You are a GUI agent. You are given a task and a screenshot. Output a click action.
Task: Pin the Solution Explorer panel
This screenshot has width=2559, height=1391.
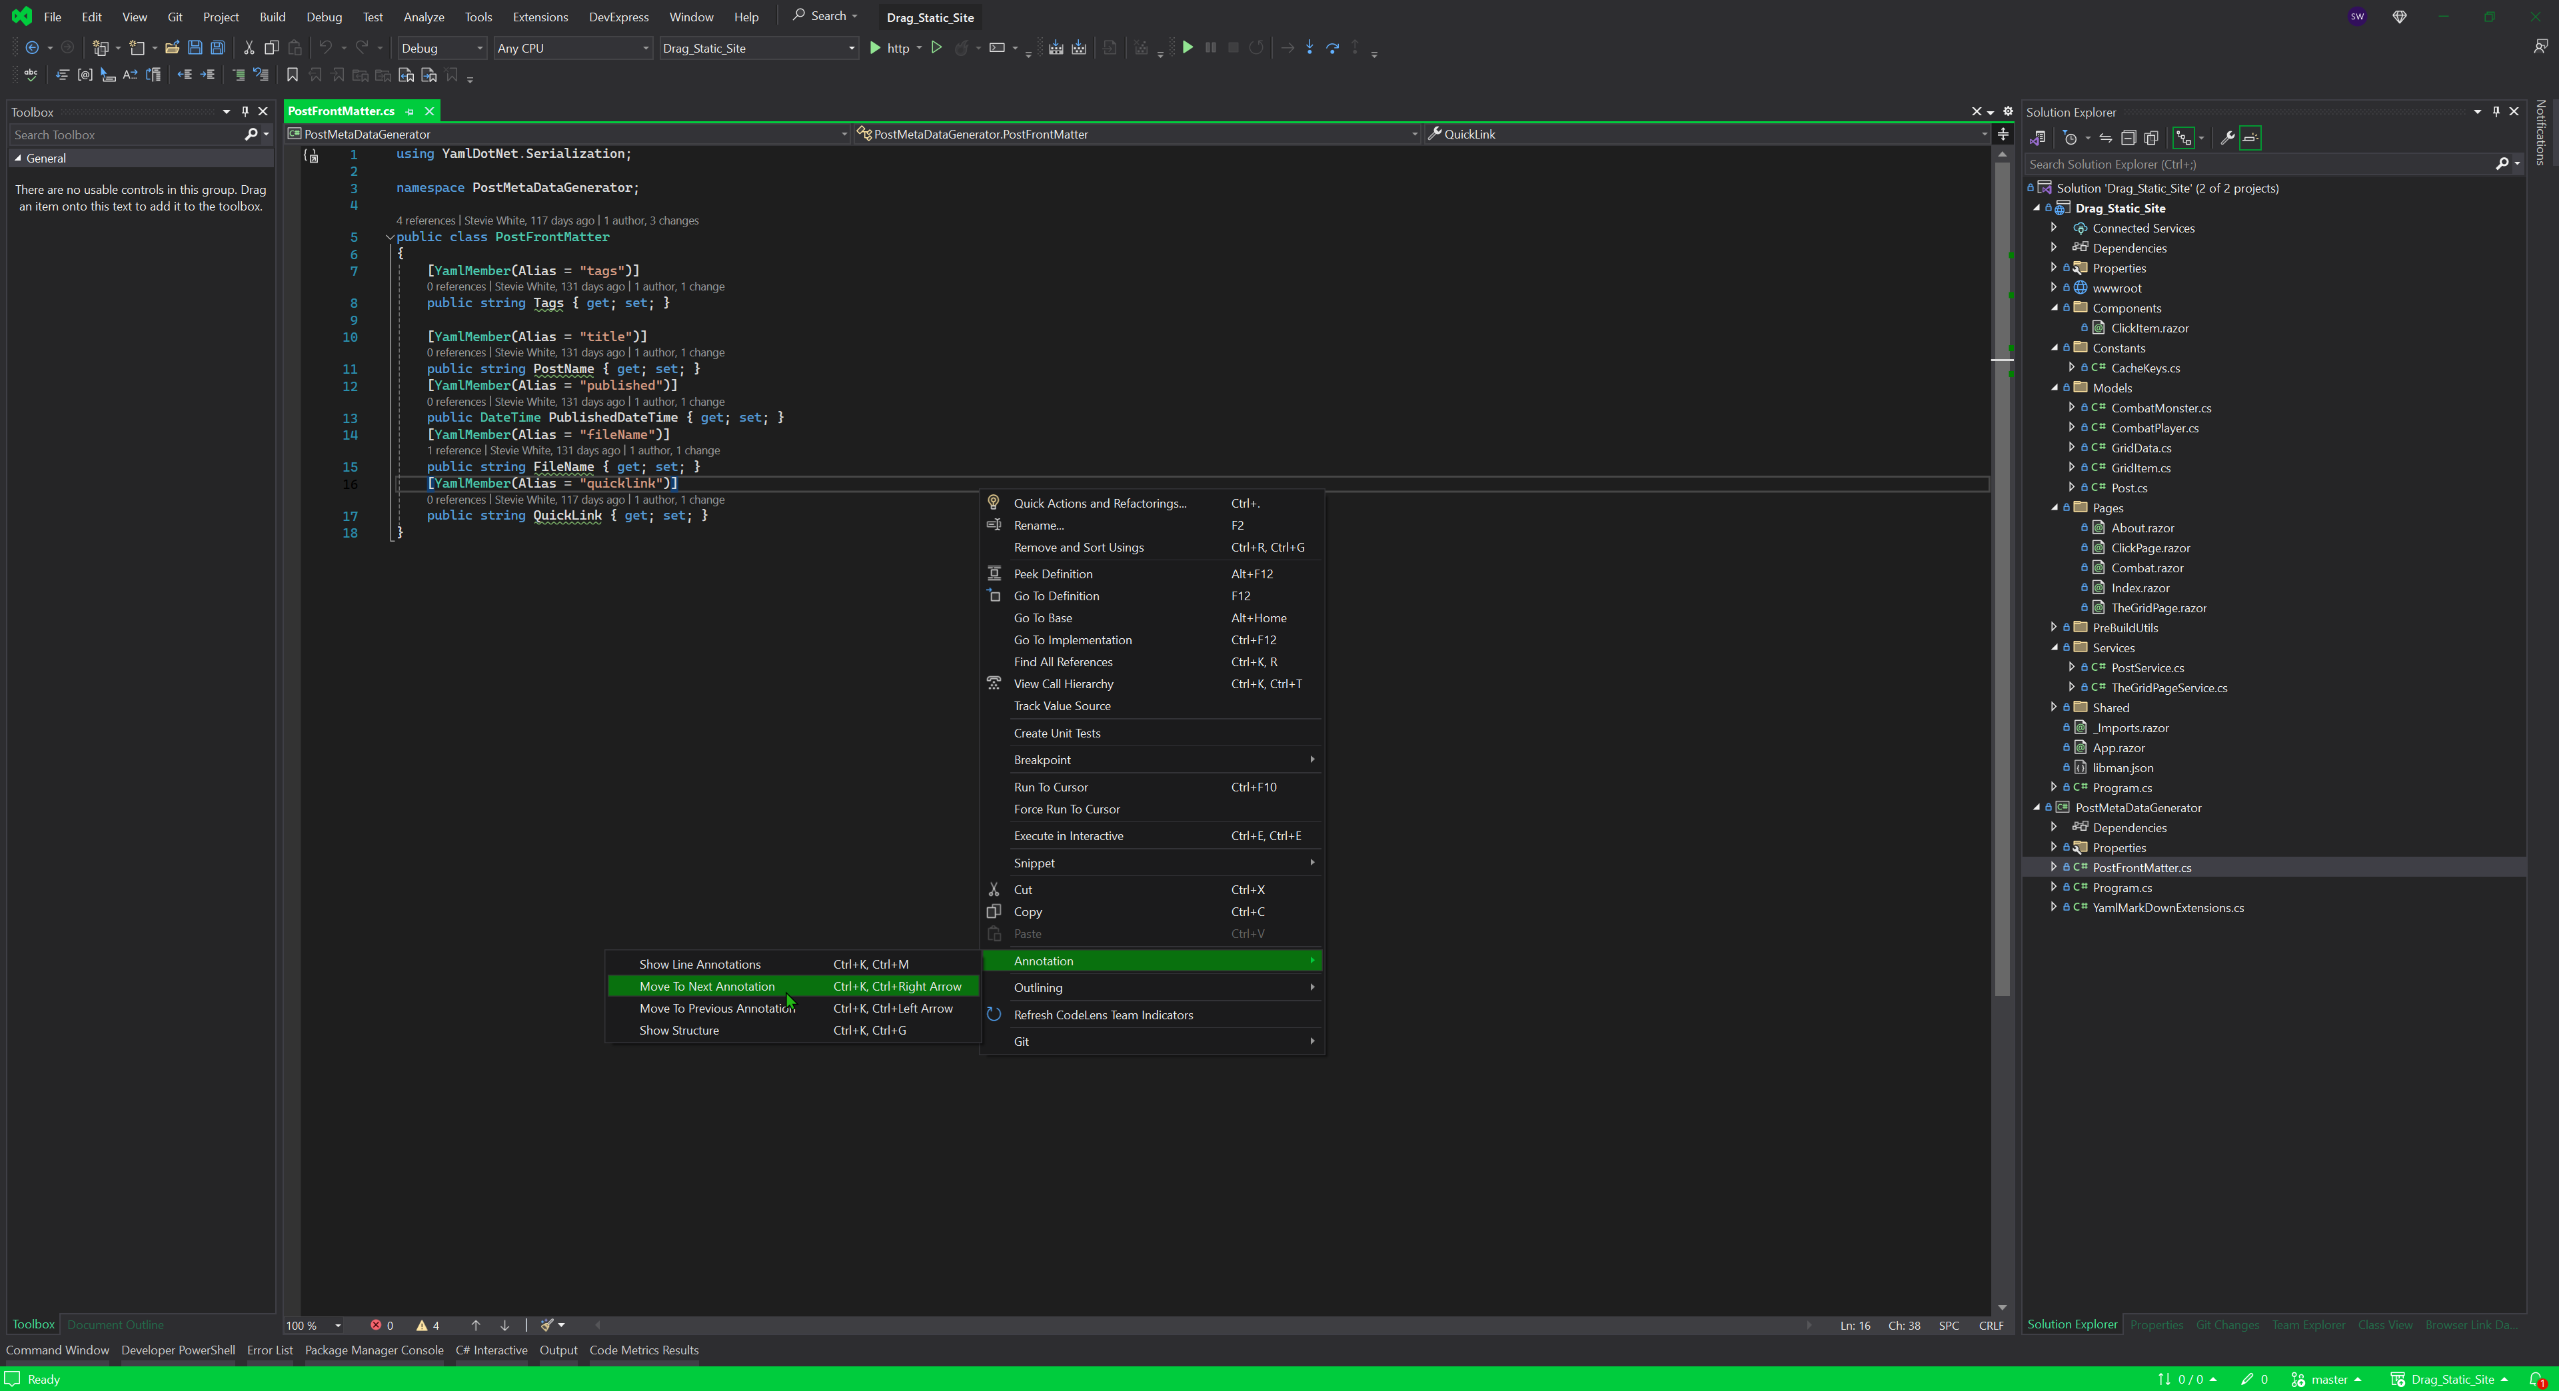point(2496,111)
